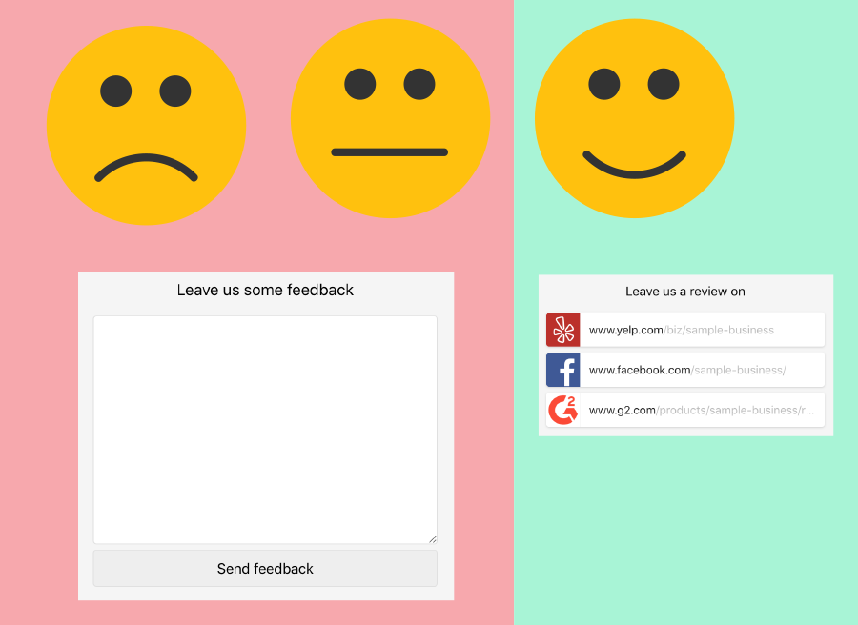Choose the neutral straight-mouth face
Screen dimensions: 858x625
(x=390, y=118)
